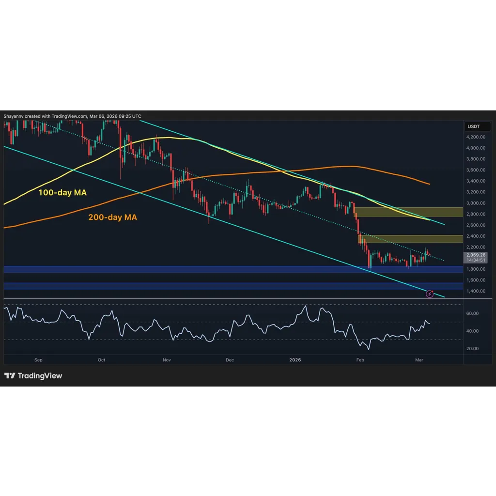
Task: Click the 2026 label on time axis
Action: pyautogui.click(x=295, y=360)
